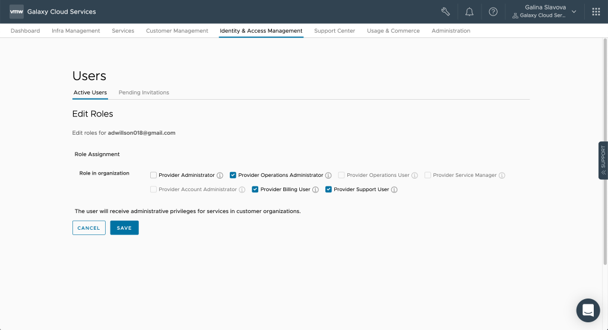608x330 pixels.
Task: Check the Provider Administrator checkbox
Action: coord(154,175)
